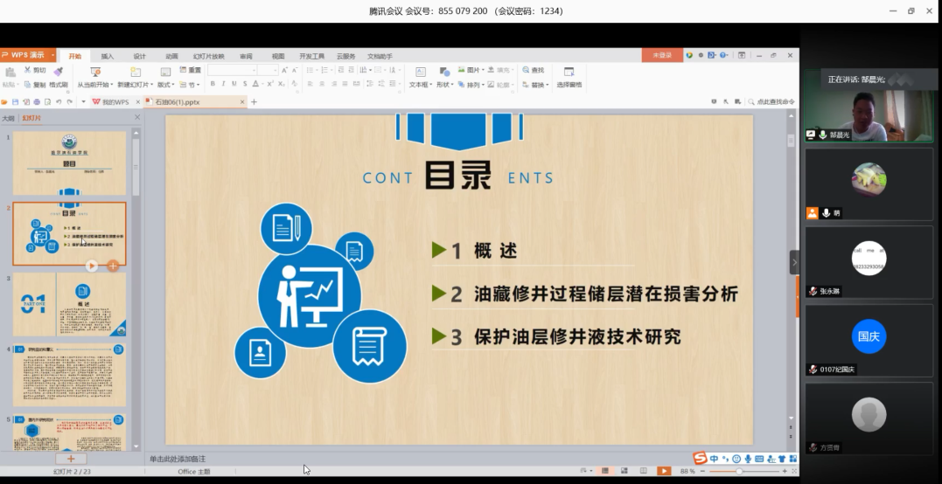Click the Format Painter (格式刷) icon
Screen dimensions: 942x484
pyautogui.click(x=58, y=73)
